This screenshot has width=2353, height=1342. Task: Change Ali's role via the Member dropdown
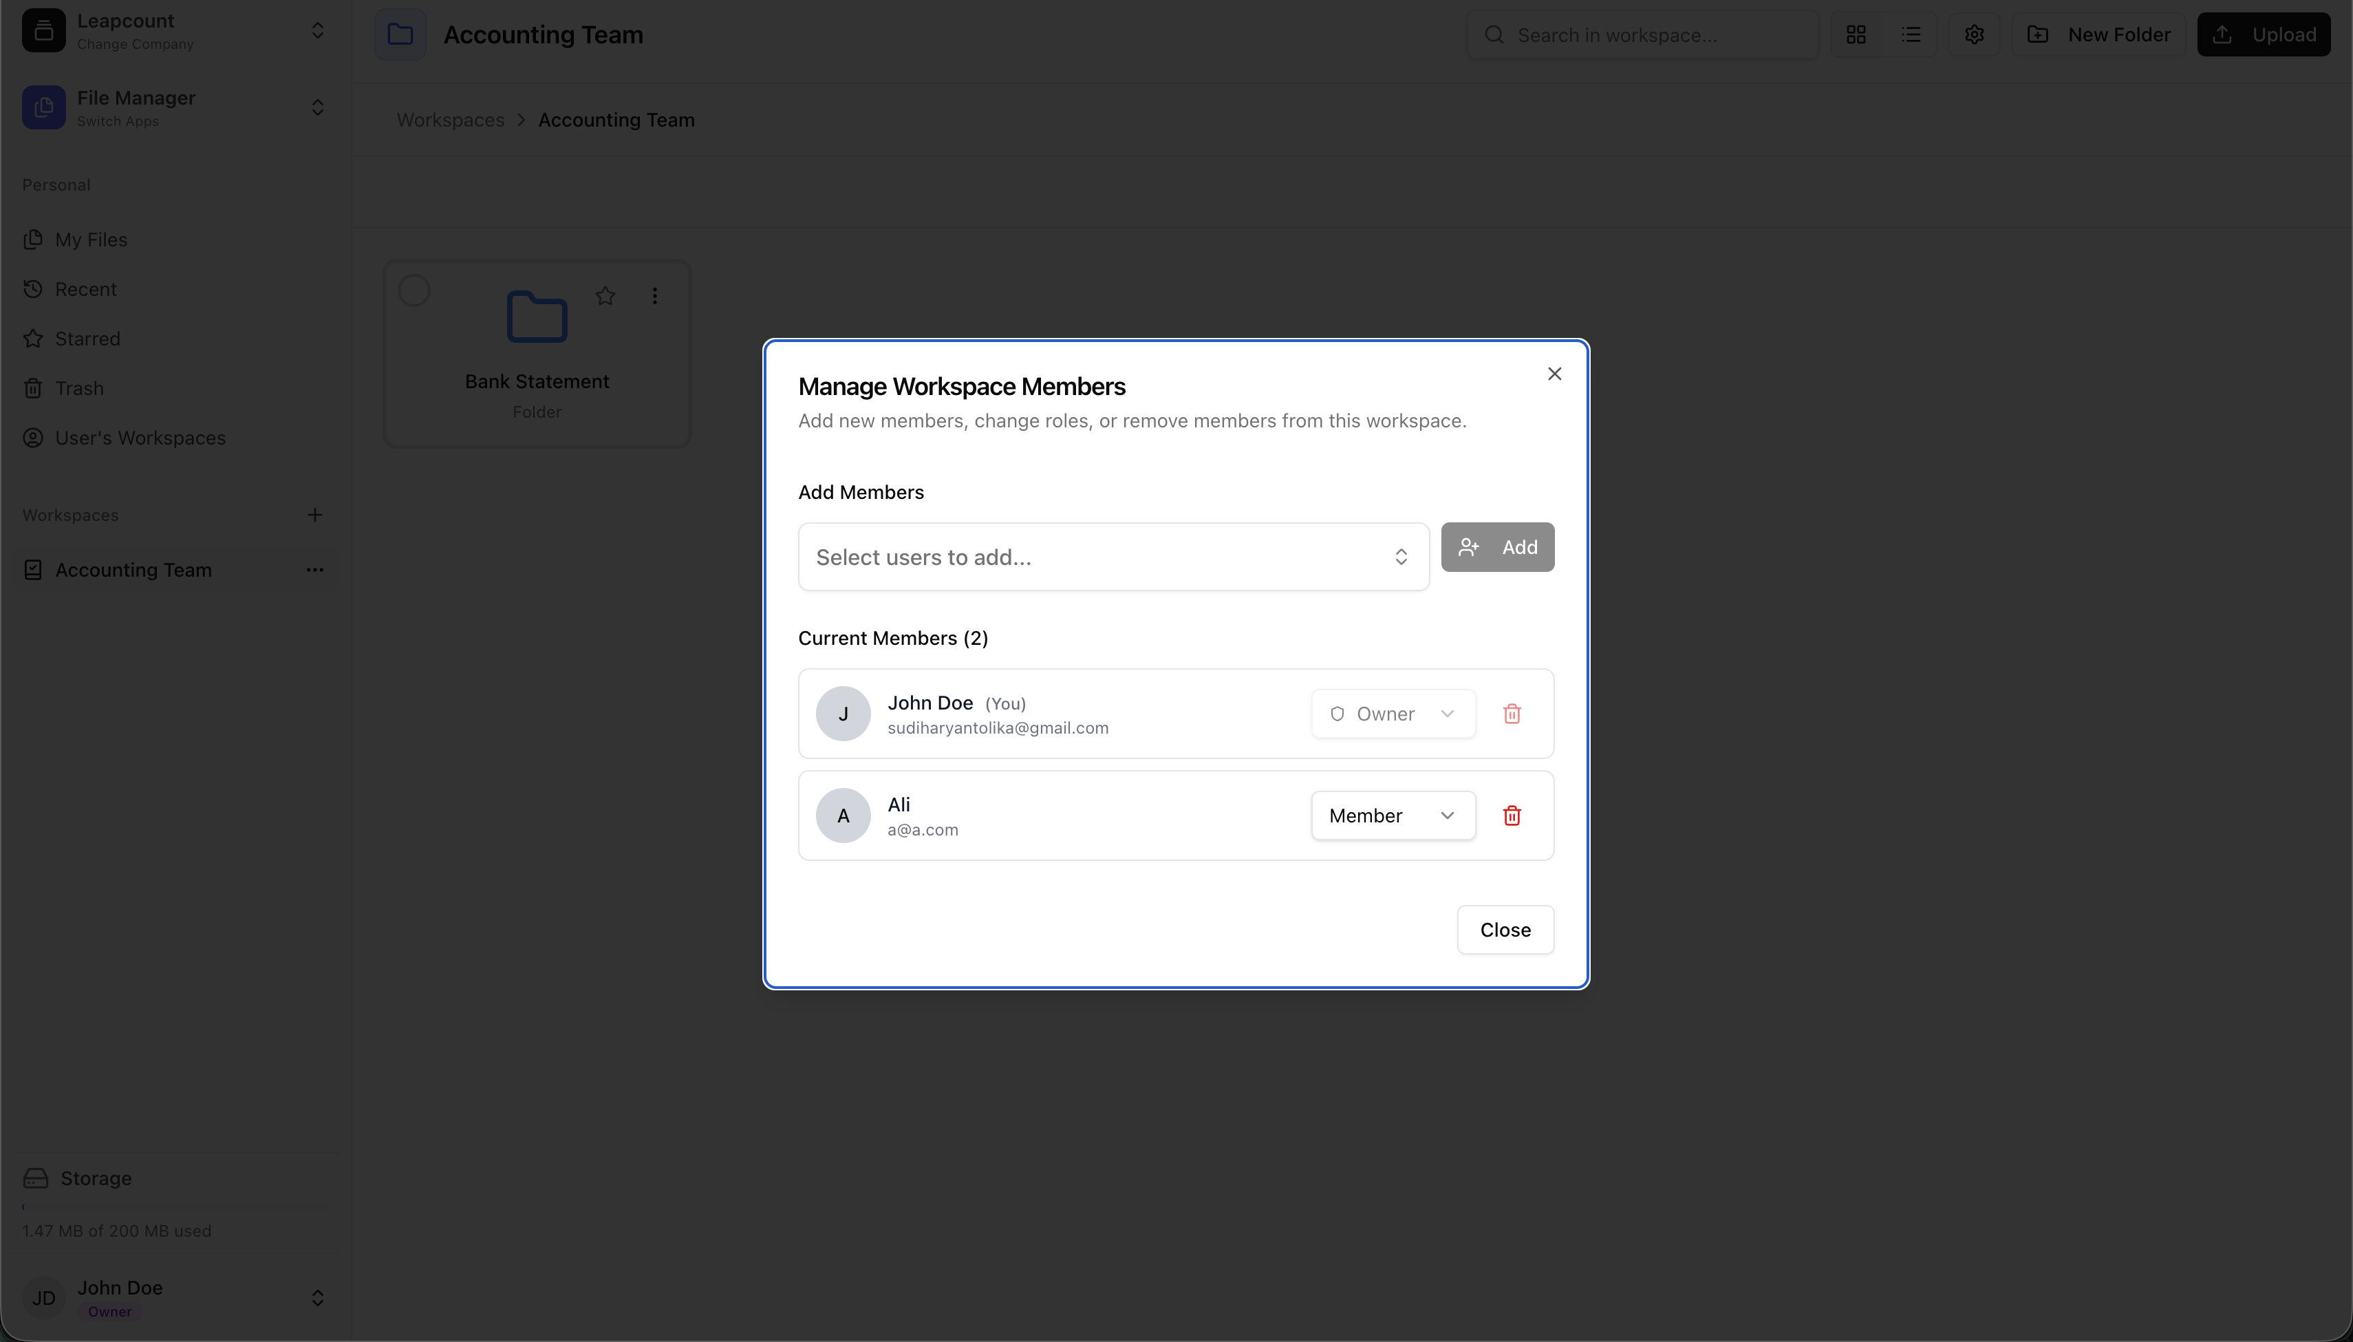tap(1392, 815)
